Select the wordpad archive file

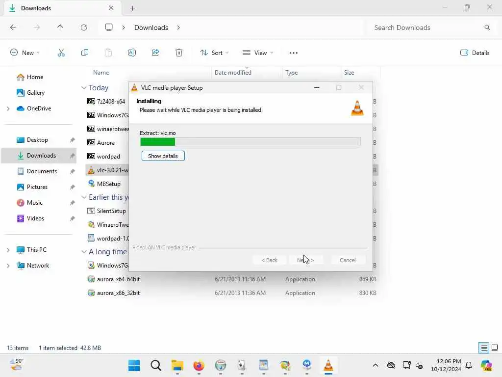click(108, 157)
